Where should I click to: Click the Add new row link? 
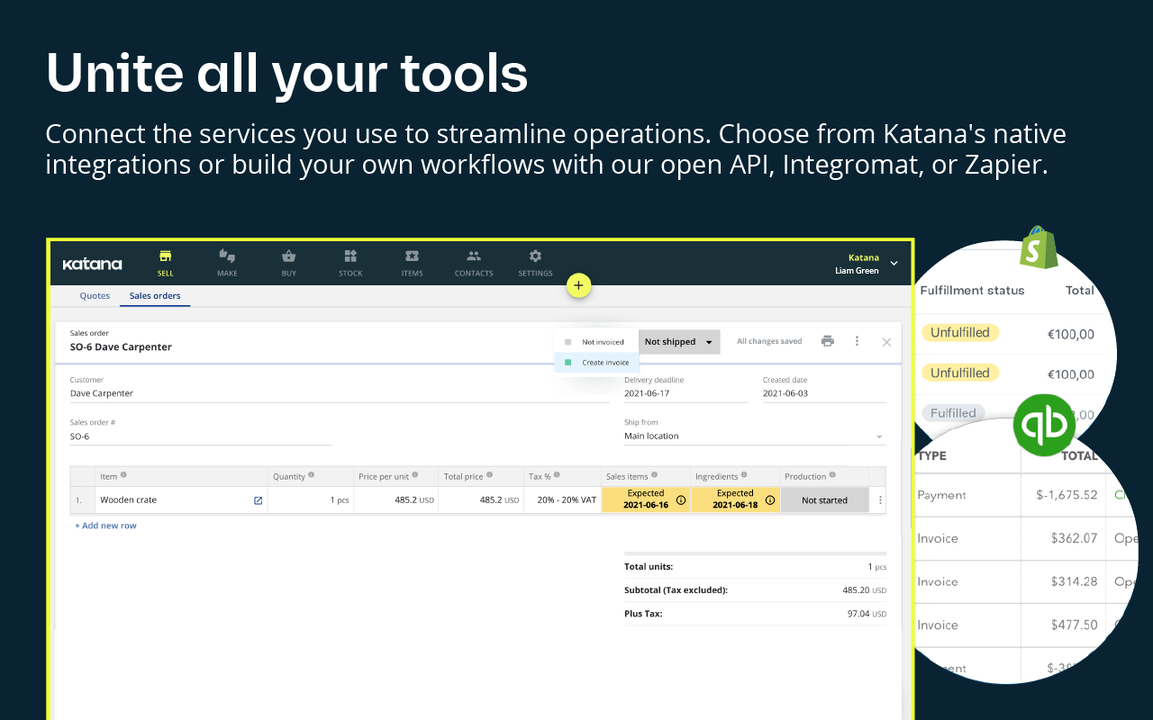[106, 526]
